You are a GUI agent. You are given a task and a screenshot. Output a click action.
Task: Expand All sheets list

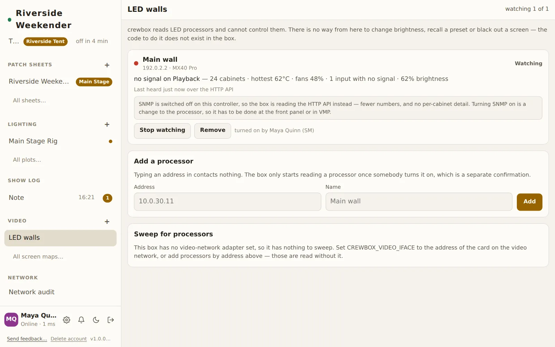pos(29,101)
